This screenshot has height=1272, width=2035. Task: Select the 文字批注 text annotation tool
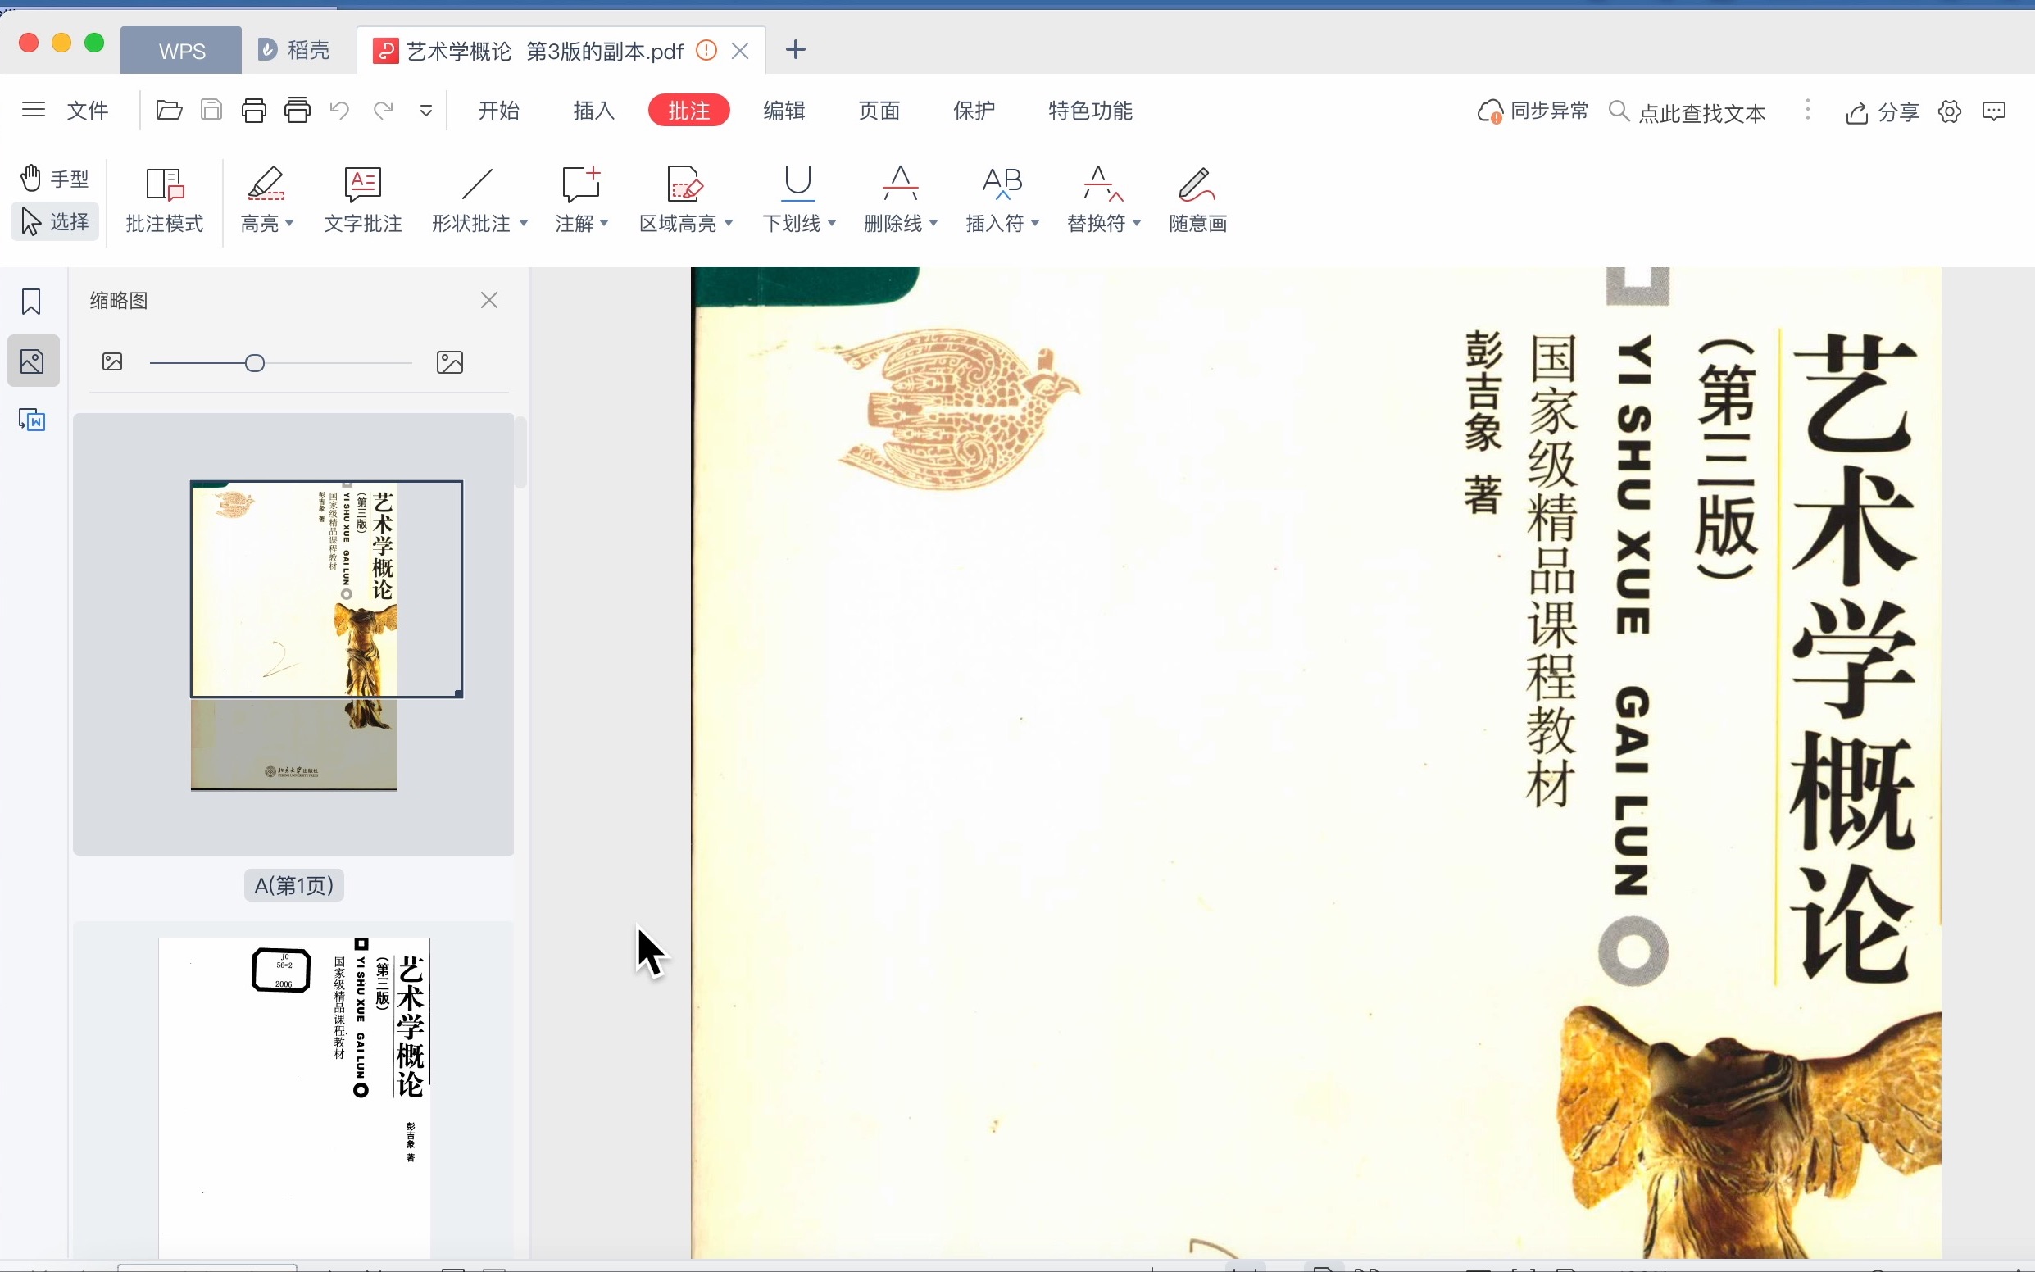[x=363, y=200]
